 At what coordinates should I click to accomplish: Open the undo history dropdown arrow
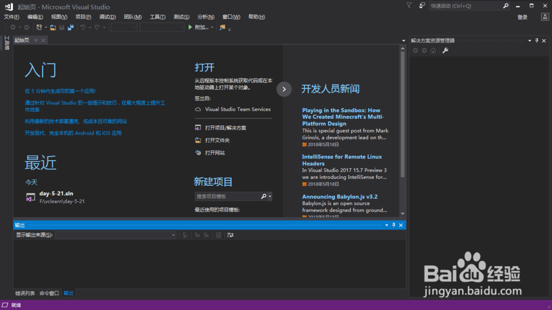point(90,28)
